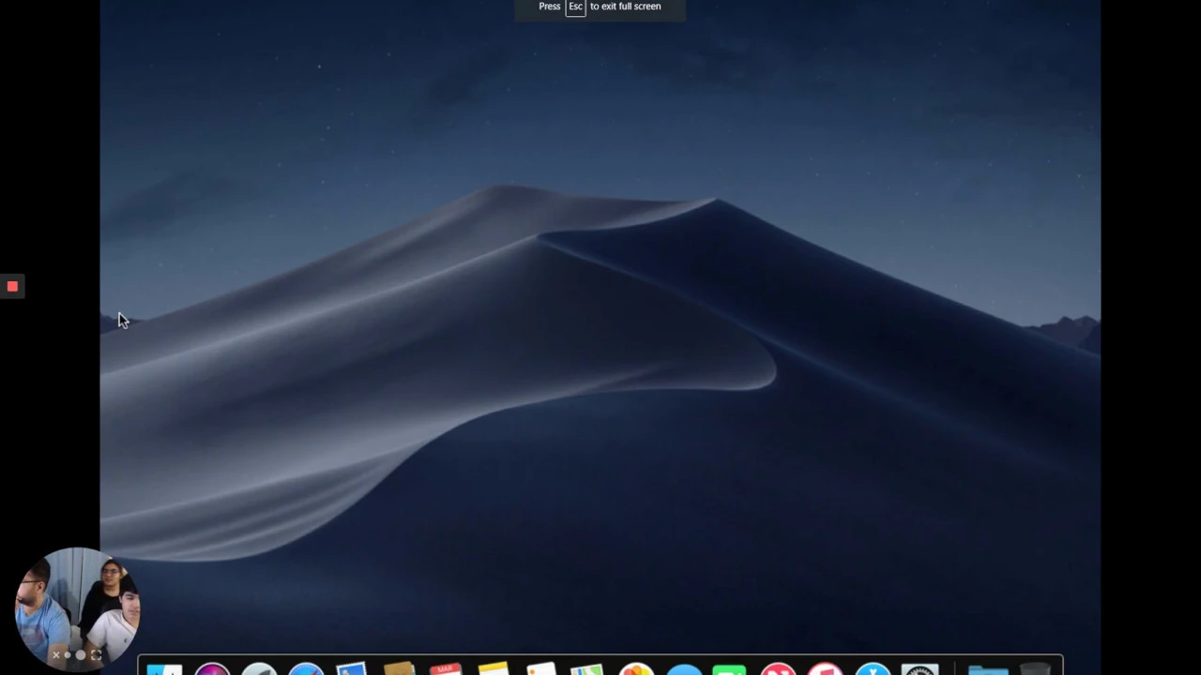Screen dimensions: 1201x675
Task: Open Safari from the dock
Action: coord(306,669)
